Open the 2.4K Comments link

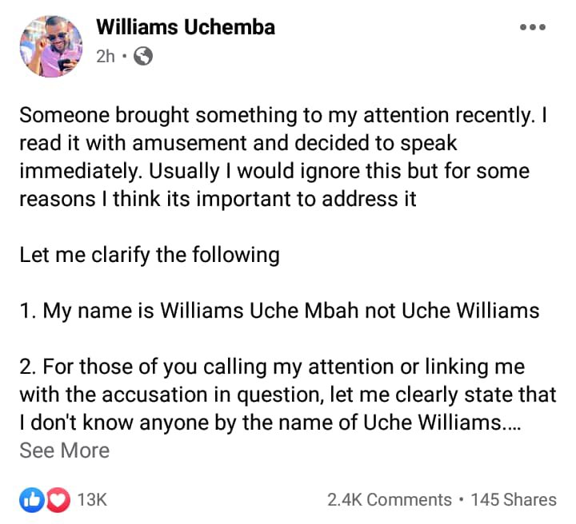tap(390, 500)
